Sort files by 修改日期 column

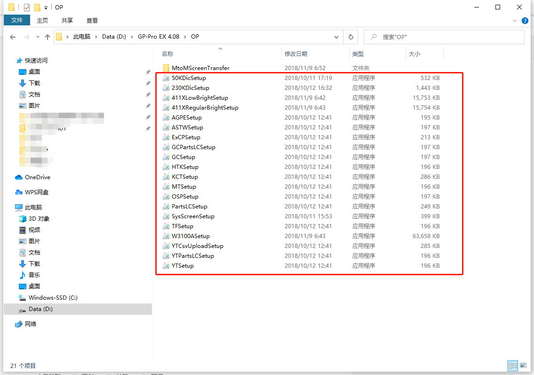pos(315,54)
